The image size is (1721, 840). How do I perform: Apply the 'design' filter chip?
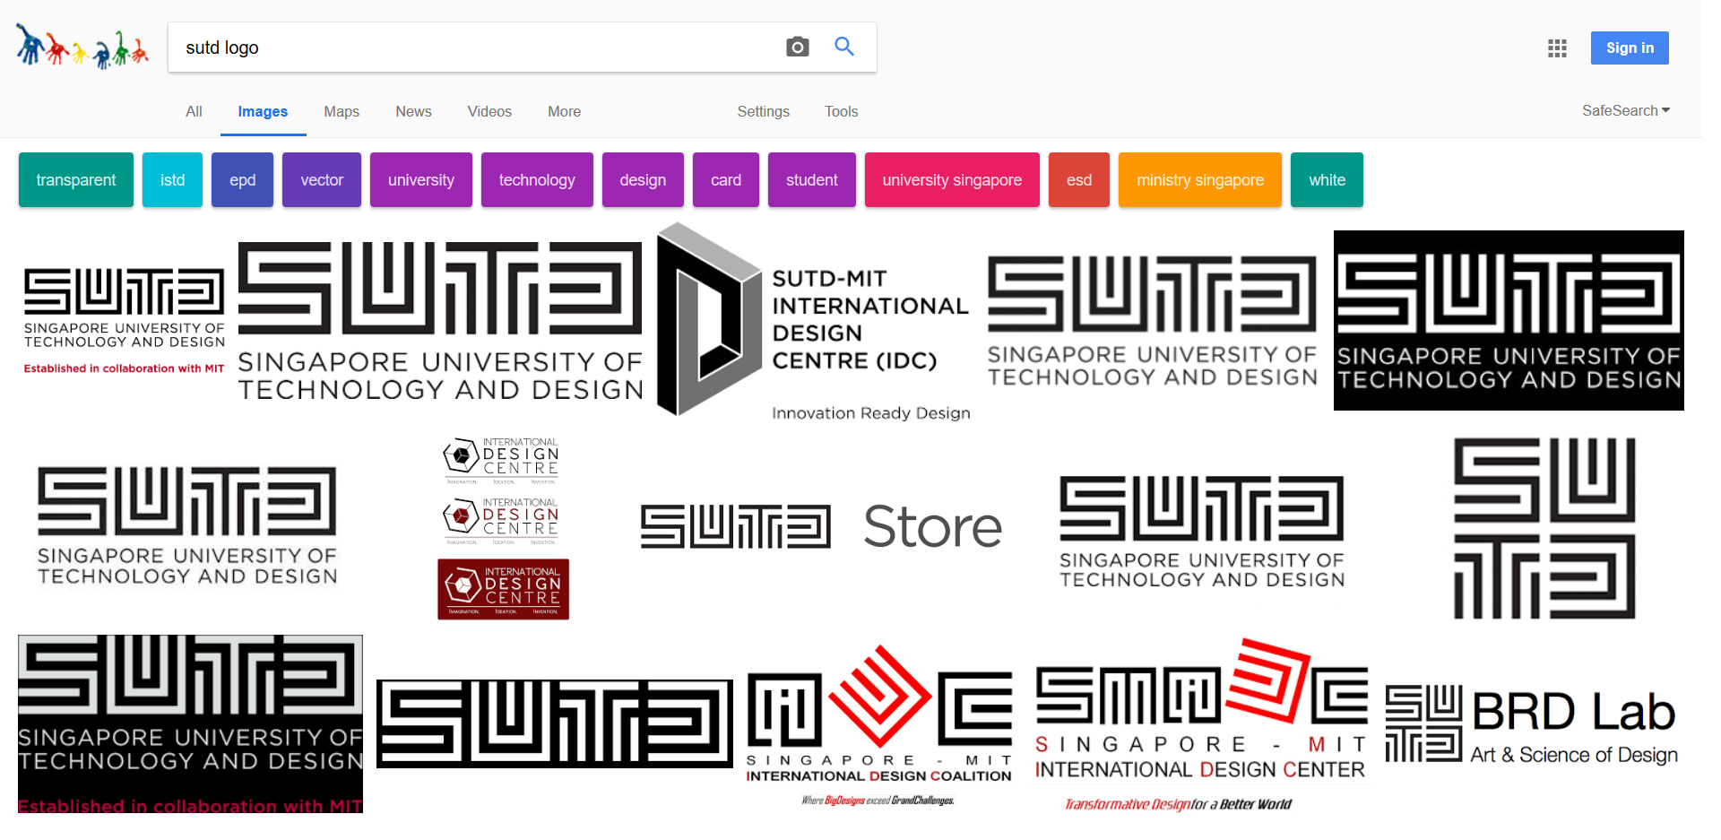643,180
